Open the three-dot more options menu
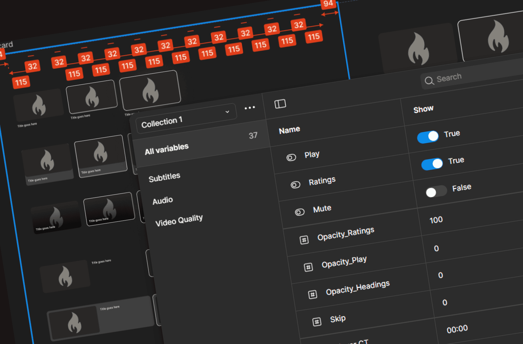The image size is (523, 344). pyautogui.click(x=250, y=108)
